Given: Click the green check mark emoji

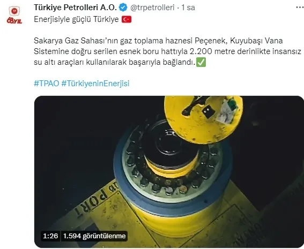Looking at the screenshot, I should 201,62.
